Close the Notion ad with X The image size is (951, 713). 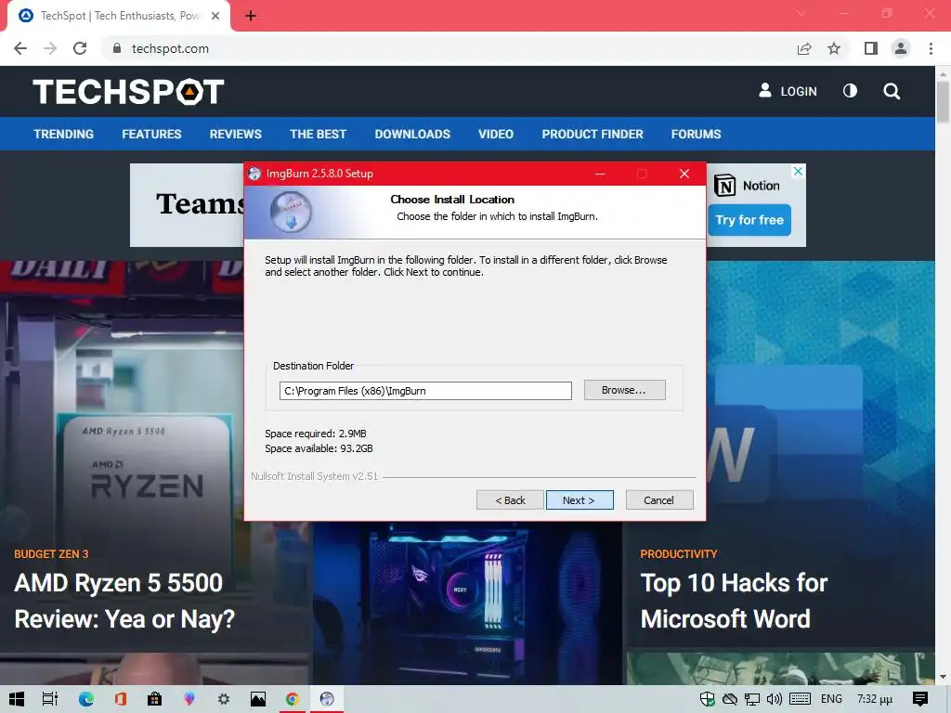(x=798, y=172)
